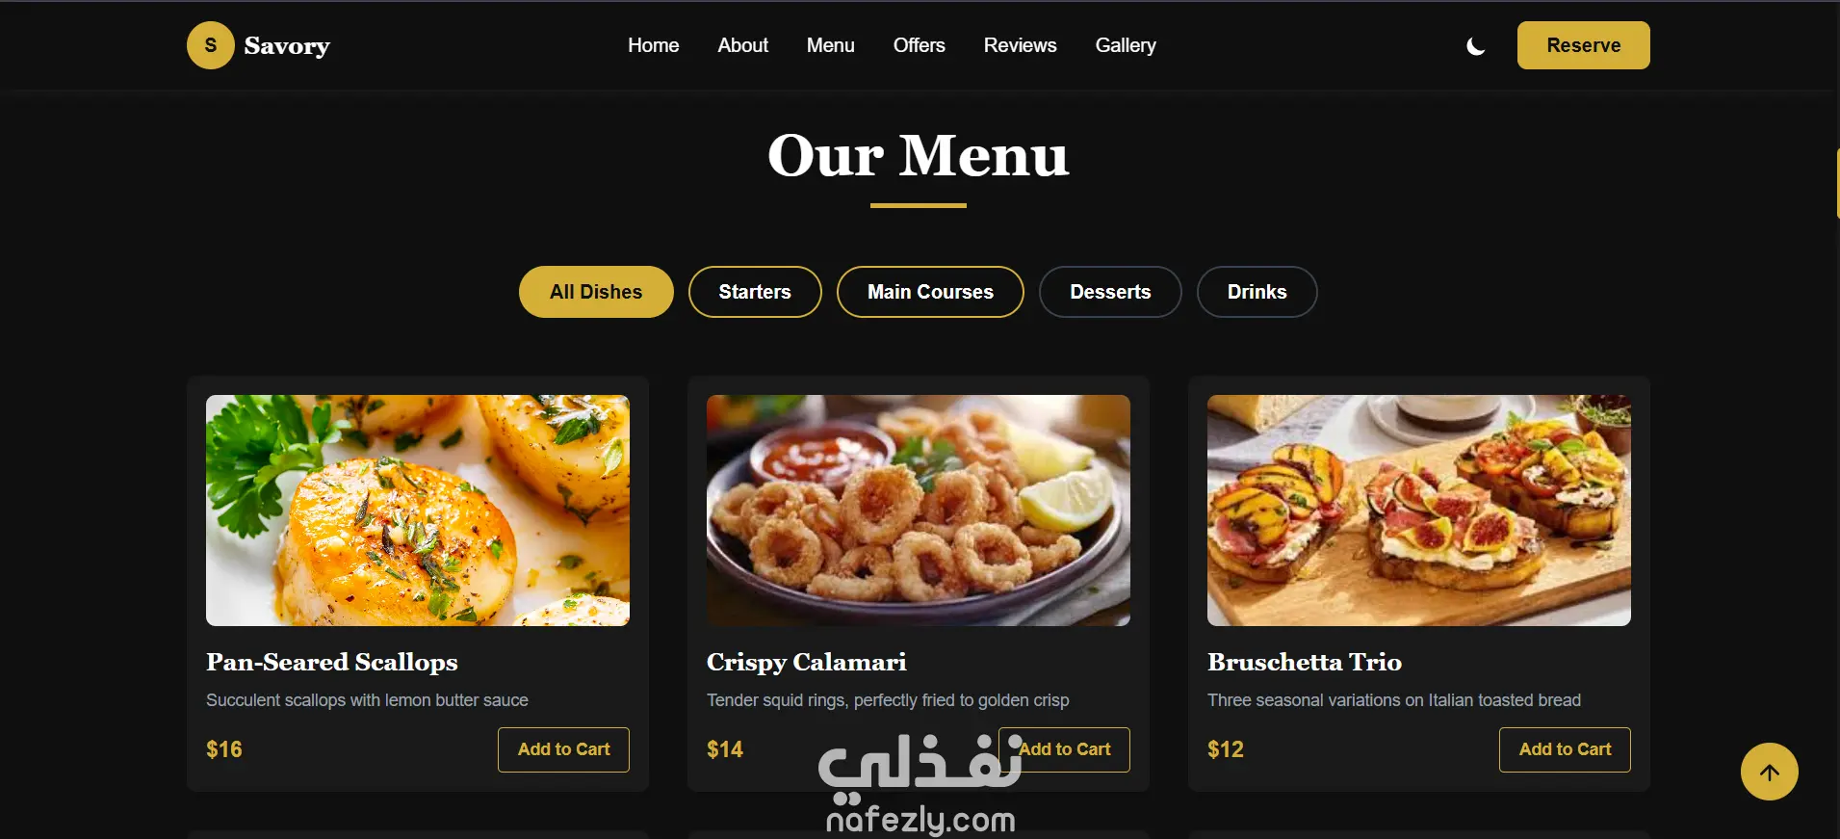This screenshot has width=1840, height=839.
Task: Switch to the Drinks filter
Action: coord(1257,292)
